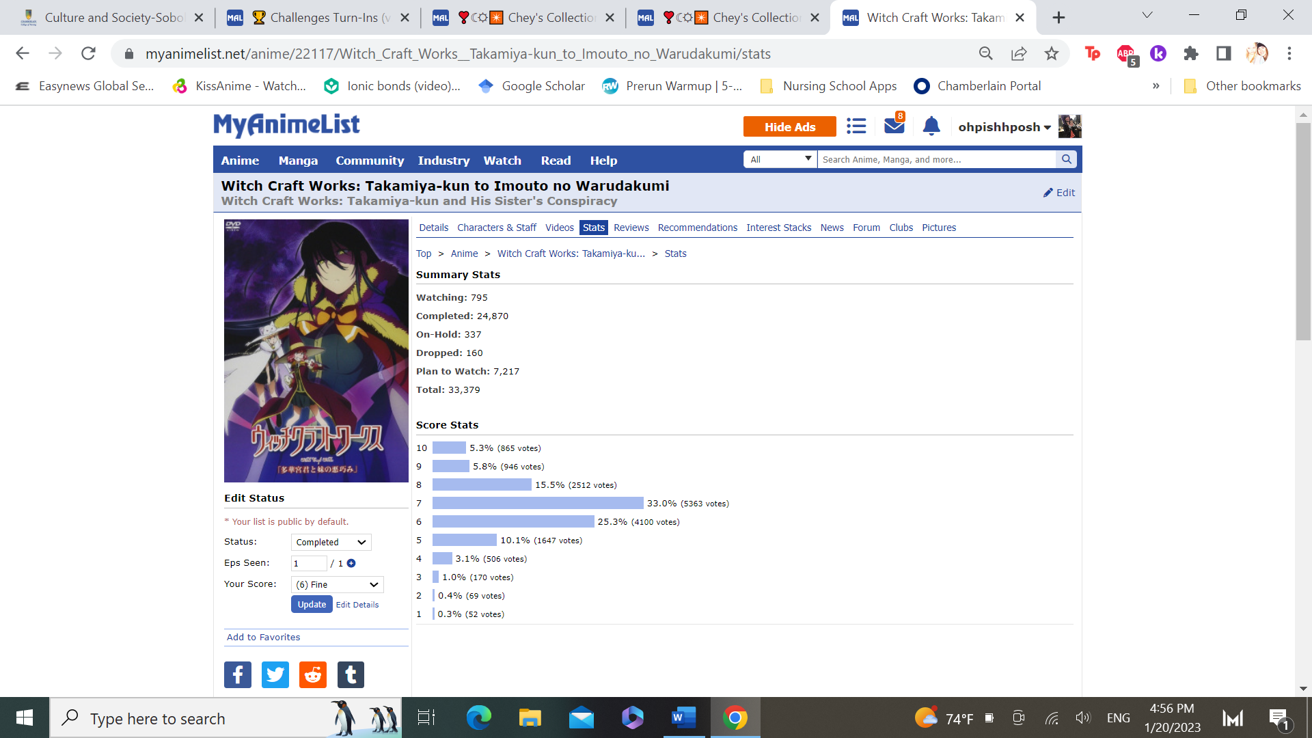Click Eps Seen input field
The width and height of the screenshot is (1312, 738).
309,563
